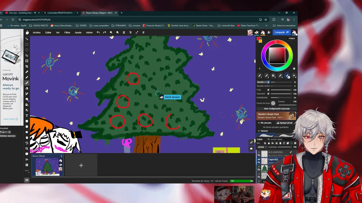Open the Ayuda menu

click(x=78, y=32)
